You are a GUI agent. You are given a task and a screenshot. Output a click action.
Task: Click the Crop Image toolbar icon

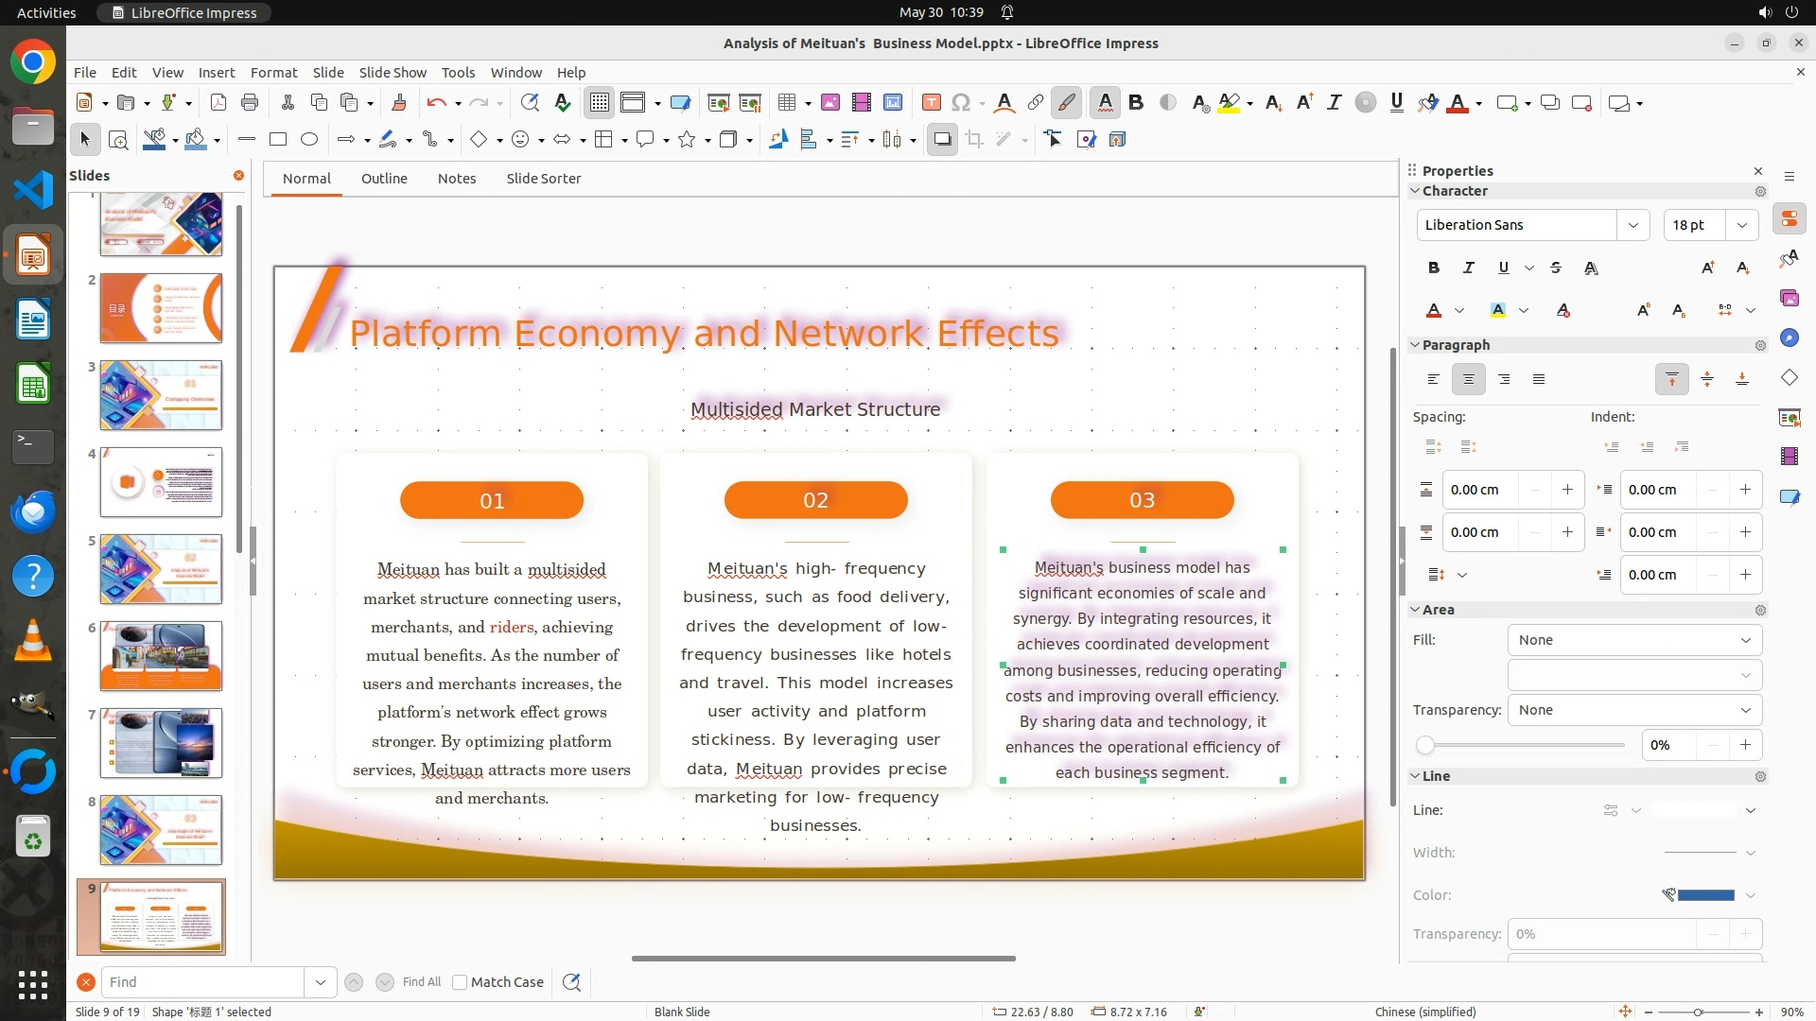click(x=974, y=140)
